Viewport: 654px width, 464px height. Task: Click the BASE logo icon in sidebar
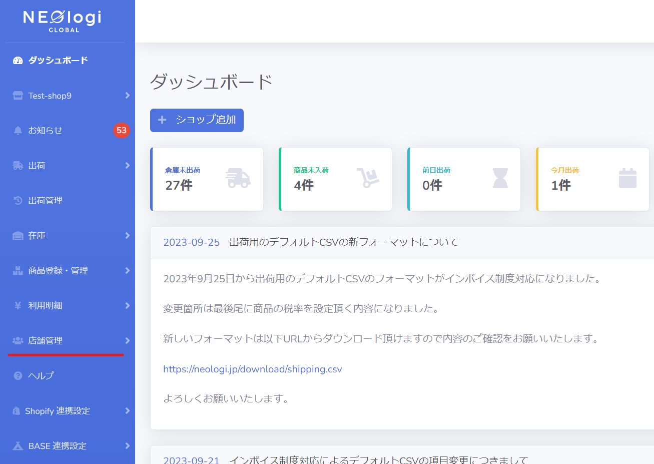pos(18,445)
